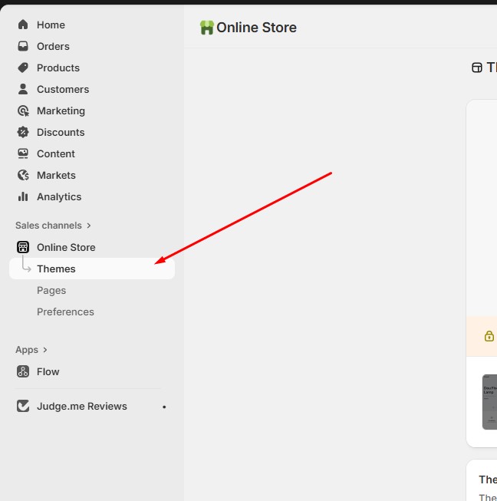The image size is (497, 501).
Task: Click the Flow app icon
Action: click(23, 371)
